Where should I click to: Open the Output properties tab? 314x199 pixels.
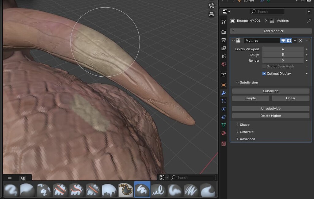click(x=224, y=40)
